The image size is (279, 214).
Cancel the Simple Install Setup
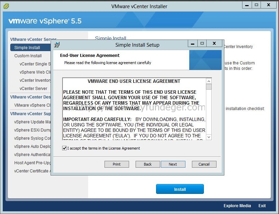click(204, 164)
